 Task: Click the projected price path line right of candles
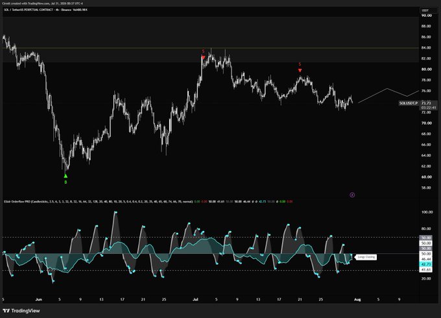pos(388,95)
